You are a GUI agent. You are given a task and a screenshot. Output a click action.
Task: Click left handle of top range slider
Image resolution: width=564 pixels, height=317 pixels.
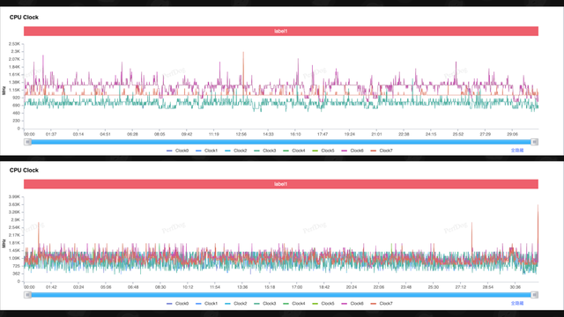coord(27,142)
